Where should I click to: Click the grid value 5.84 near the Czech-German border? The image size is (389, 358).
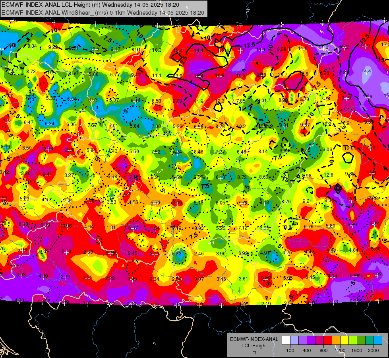click(134, 126)
